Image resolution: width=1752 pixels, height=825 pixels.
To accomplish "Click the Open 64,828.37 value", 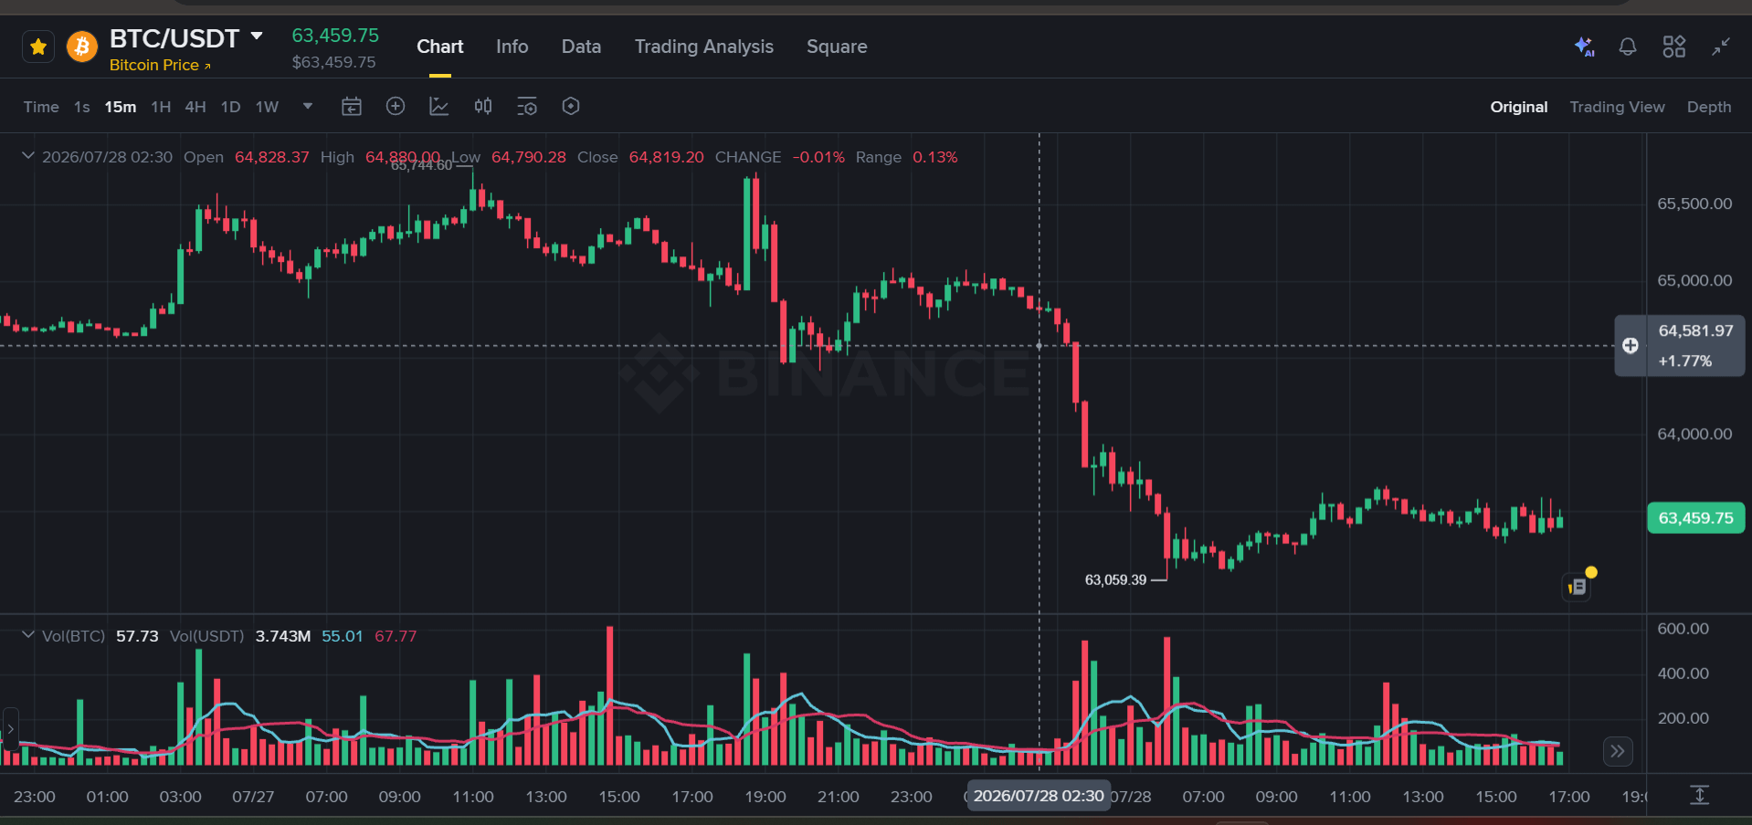I will coord(272,157).
